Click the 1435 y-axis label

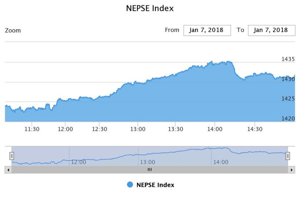pos(288,59)
